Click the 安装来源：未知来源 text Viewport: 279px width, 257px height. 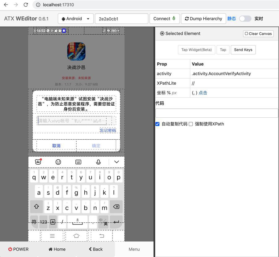click(76, 78)
